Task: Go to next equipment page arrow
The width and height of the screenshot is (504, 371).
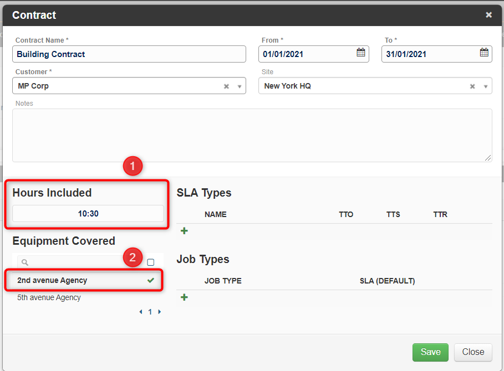Action: (x=160, y=312)
